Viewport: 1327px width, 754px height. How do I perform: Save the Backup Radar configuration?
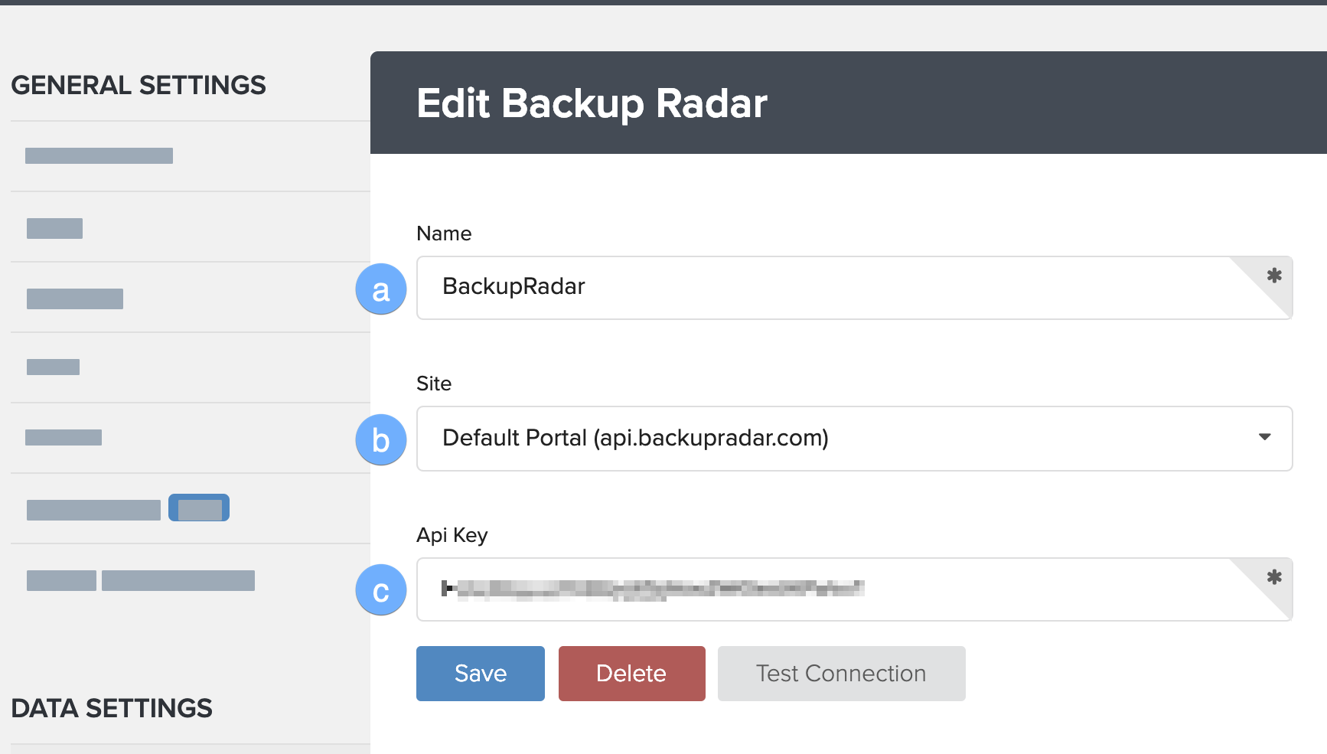(x=480, y=673)
